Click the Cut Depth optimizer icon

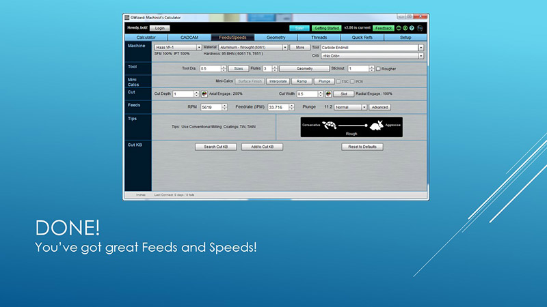(203, 93)
